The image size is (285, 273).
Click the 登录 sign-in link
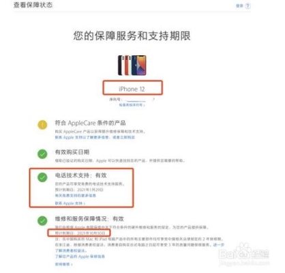239,5
